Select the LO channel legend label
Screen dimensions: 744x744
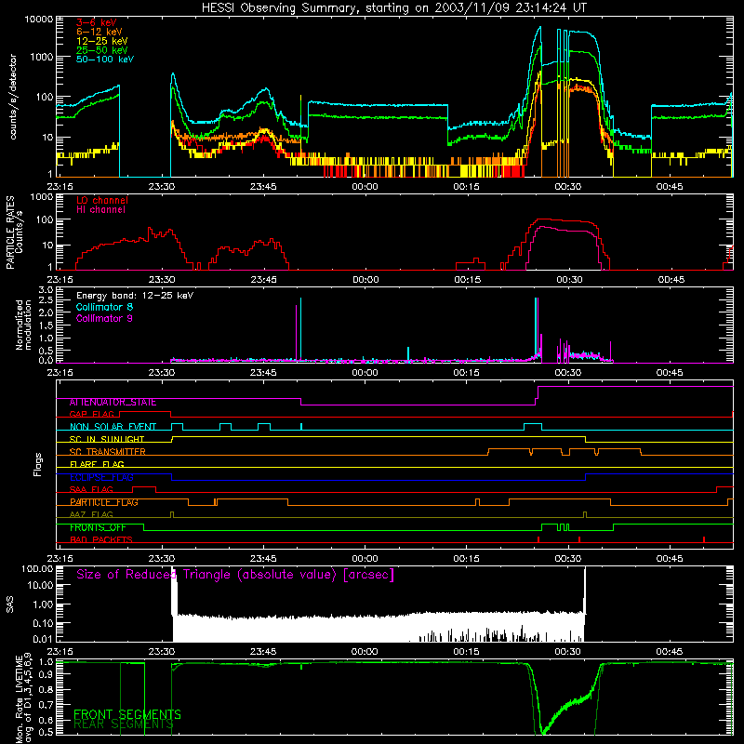[102, 200]
